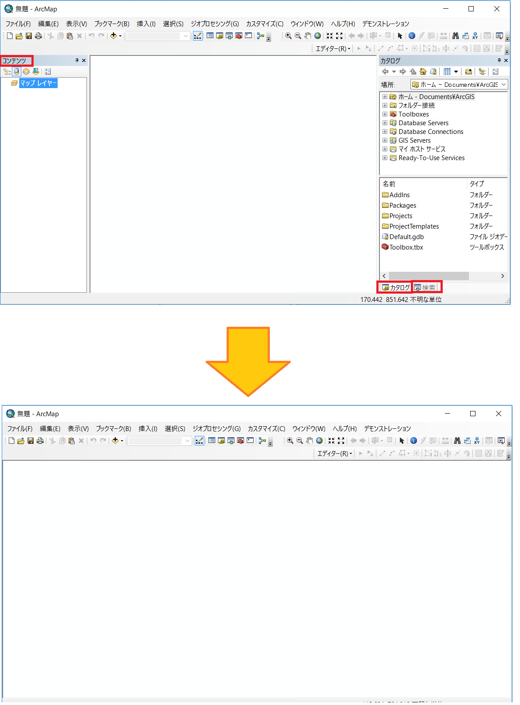
Task: Select the Zoom Out tool, upper window
Action: (298, 36)
